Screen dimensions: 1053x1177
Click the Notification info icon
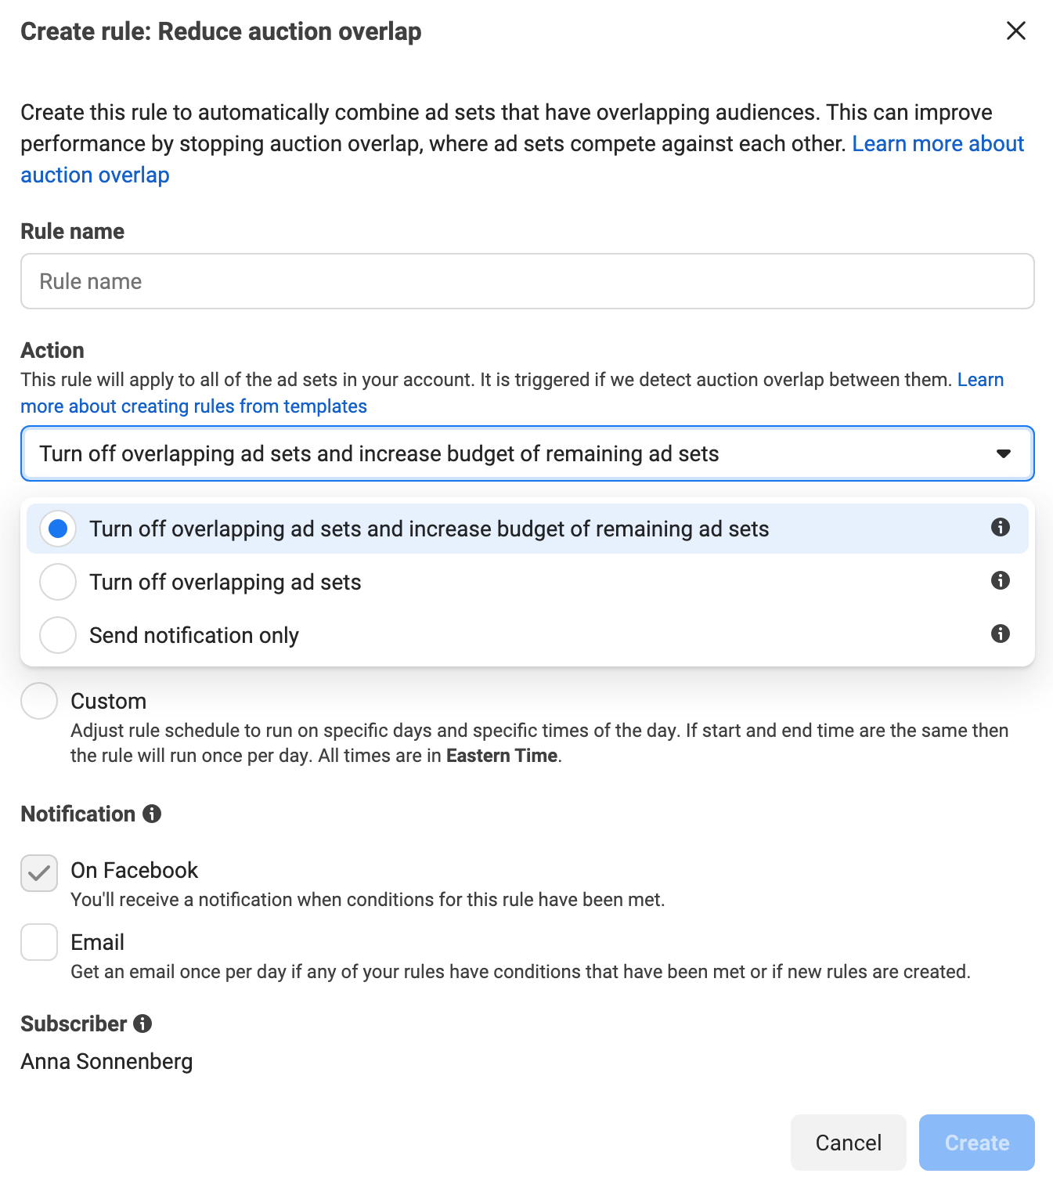(152, 814)
